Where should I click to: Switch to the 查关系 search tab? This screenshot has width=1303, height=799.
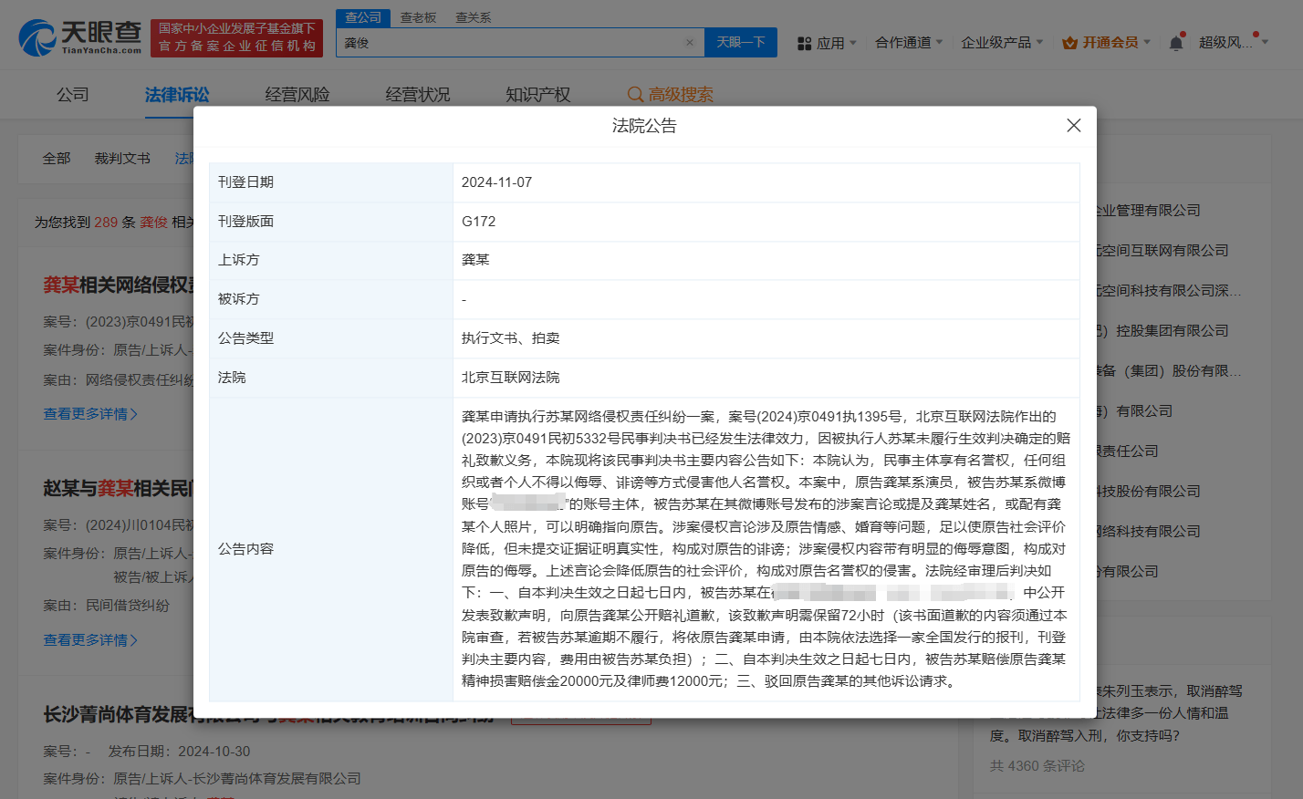(x=474, y=17)
